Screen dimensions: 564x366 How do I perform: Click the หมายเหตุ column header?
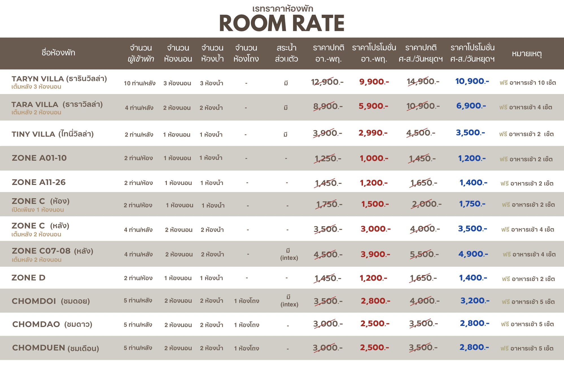point(527,53)
